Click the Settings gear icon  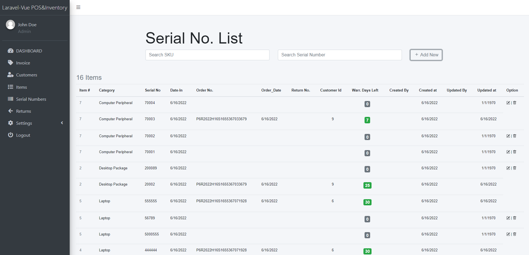(11, 123)
